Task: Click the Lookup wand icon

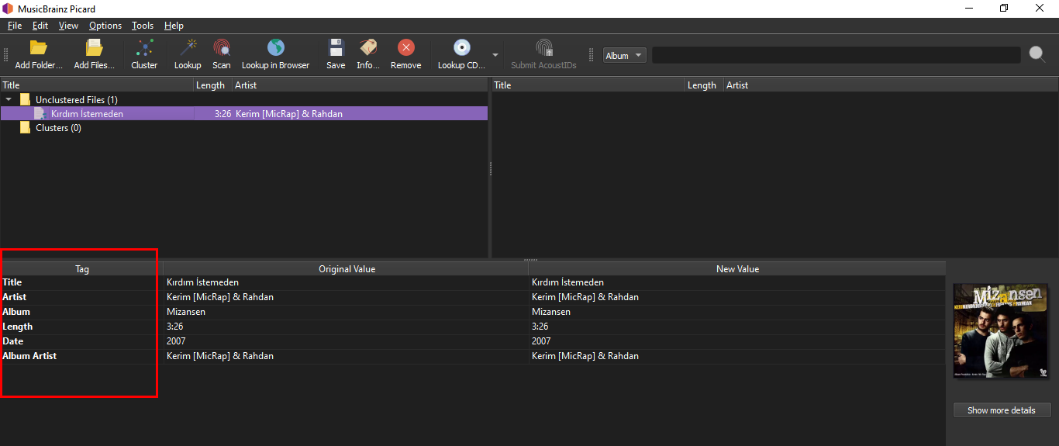Action: [x=188, y=49]
